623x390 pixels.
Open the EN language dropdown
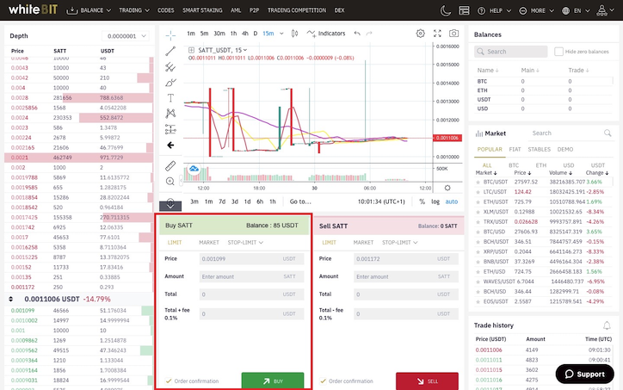(x=577, y=10)
